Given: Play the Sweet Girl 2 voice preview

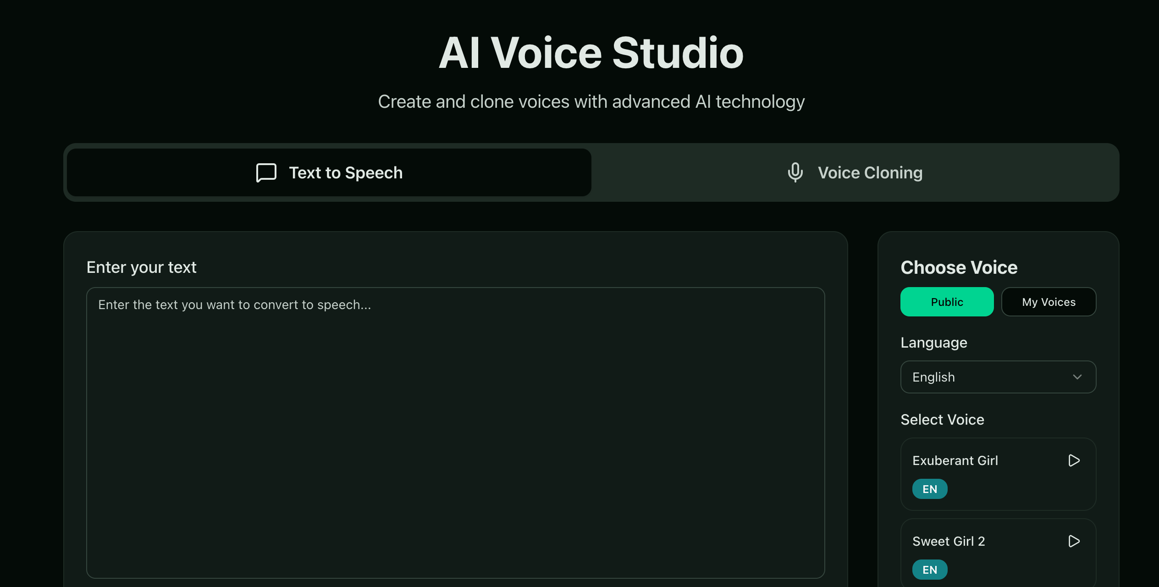Looking at the screenshot, I should (1074, 541).
